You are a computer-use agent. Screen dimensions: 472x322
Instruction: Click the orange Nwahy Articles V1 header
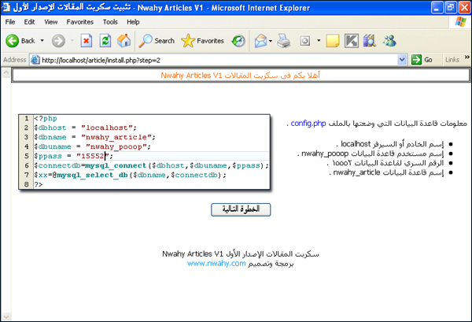click(x=240, y=76)
